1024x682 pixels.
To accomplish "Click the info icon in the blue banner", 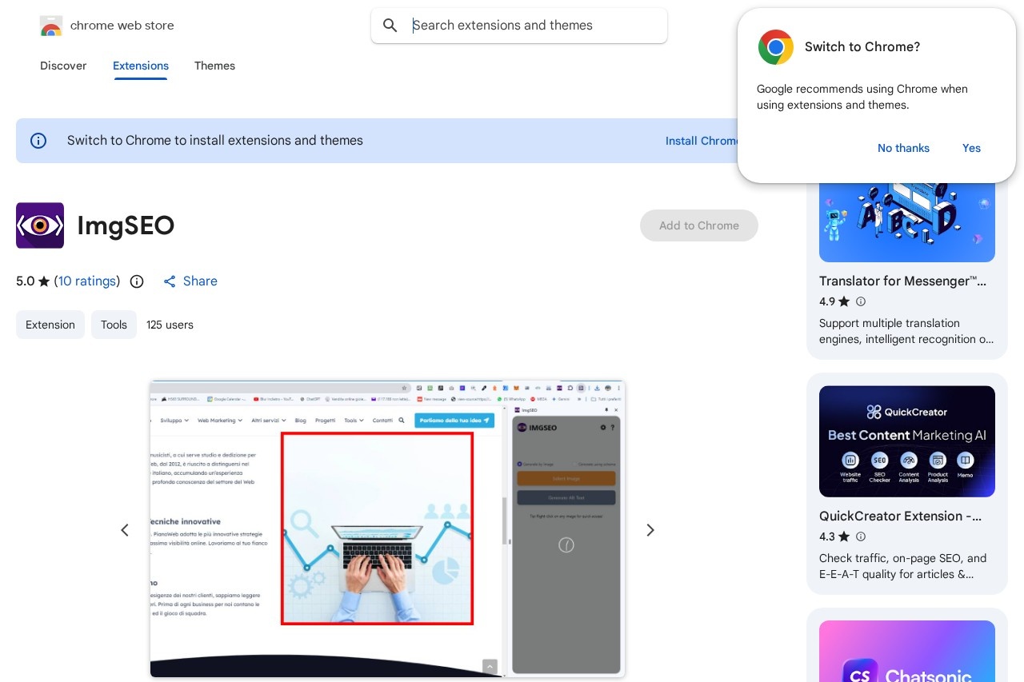I will [x=38, y=141].
